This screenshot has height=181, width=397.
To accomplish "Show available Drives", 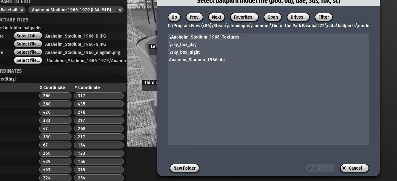I will click(298, 17).
